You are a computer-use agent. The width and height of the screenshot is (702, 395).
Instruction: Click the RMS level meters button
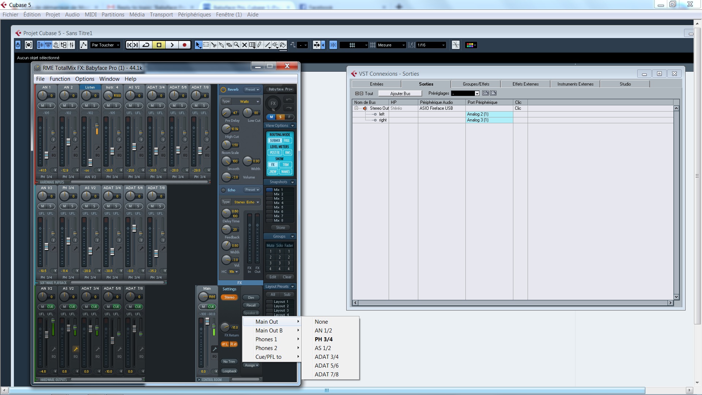pos(288,153)
